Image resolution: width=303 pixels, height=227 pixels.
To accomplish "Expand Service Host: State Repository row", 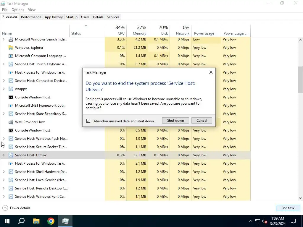I will point(4,114).
